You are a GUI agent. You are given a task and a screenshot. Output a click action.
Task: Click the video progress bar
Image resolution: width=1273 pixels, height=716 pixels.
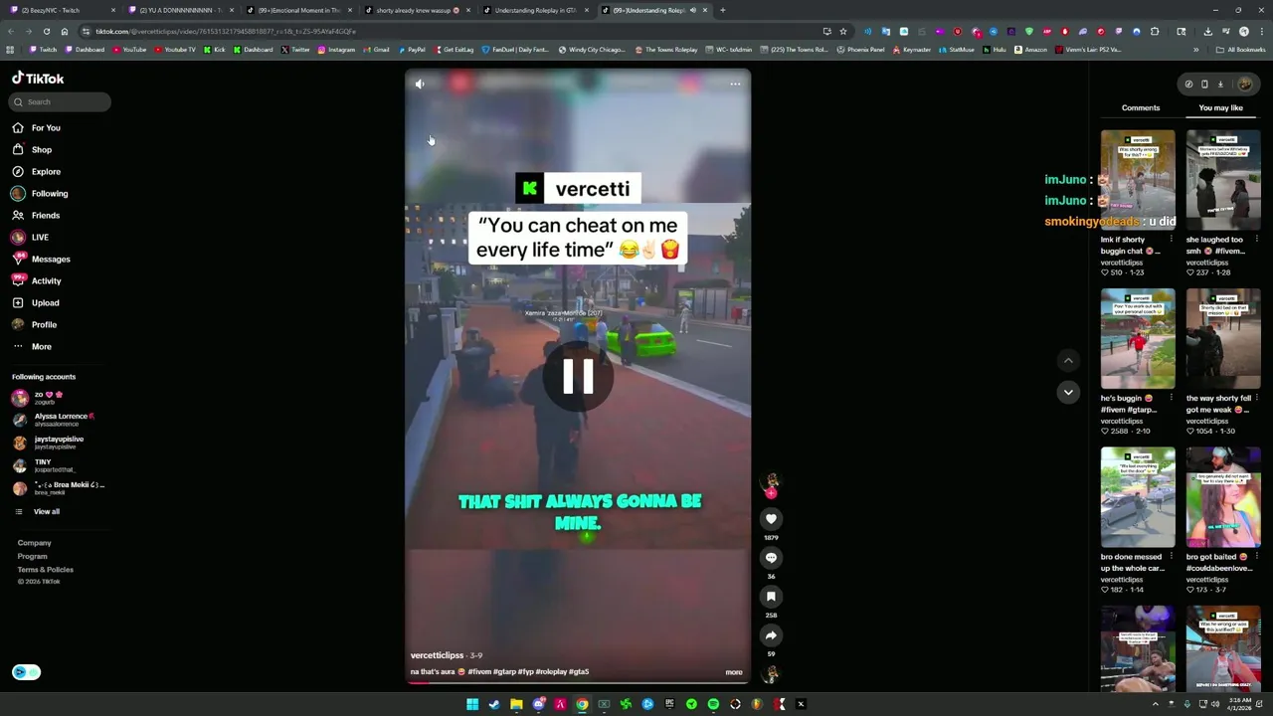click(577, 682)
